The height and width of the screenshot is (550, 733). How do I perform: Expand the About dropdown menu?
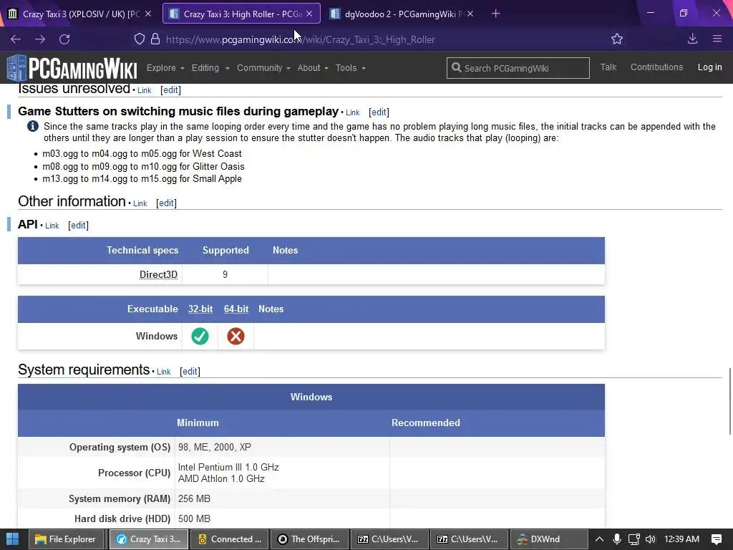(x=313, y=68)
